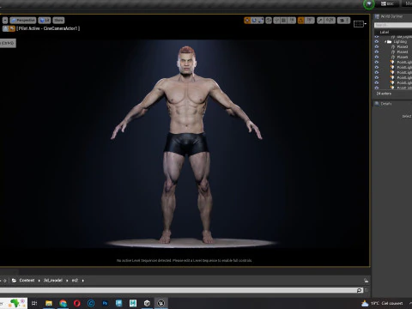
Task: Click the no active Level Sequence message
Action: 185,261
